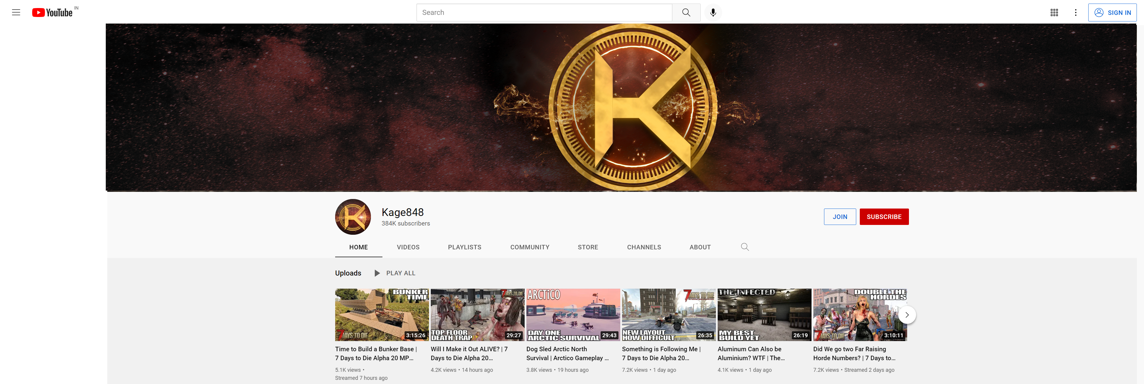
Task: Open the Community tab
Action: coord(529,247)
